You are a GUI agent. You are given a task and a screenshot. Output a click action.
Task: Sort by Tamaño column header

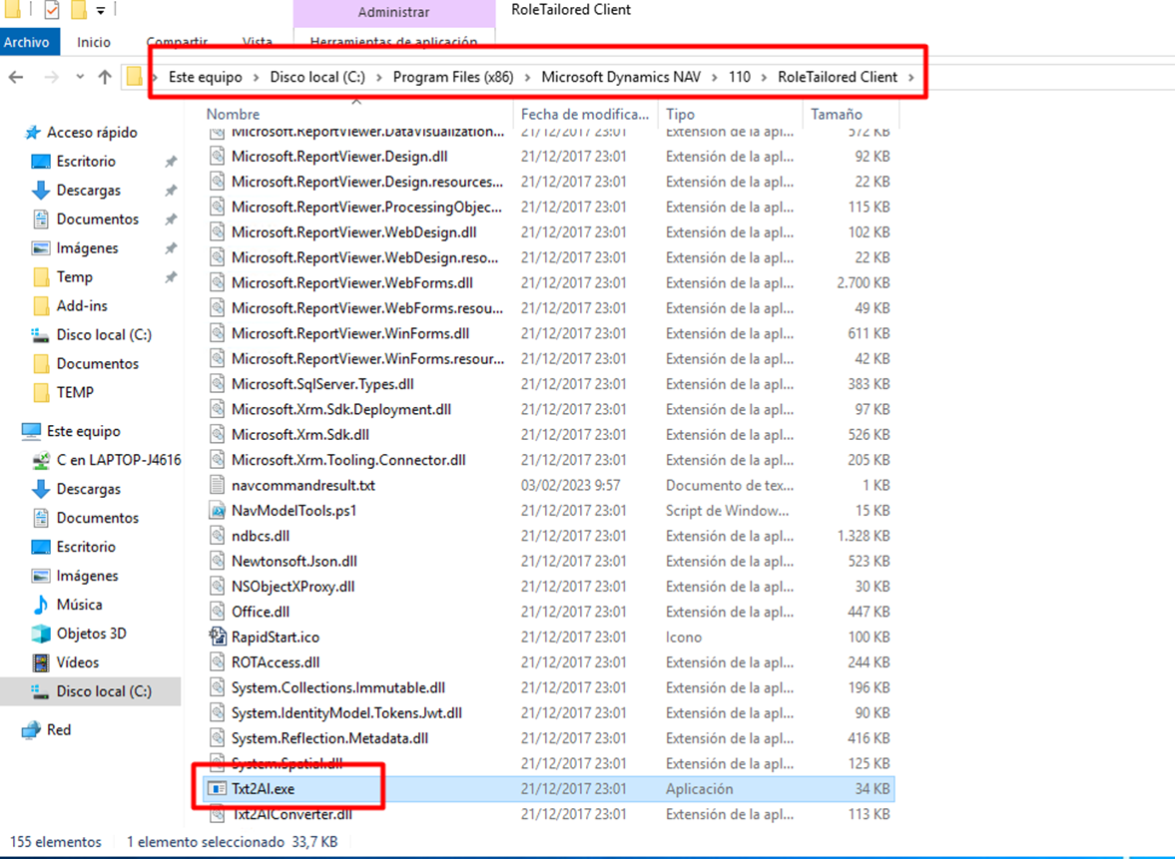(837, 114)
